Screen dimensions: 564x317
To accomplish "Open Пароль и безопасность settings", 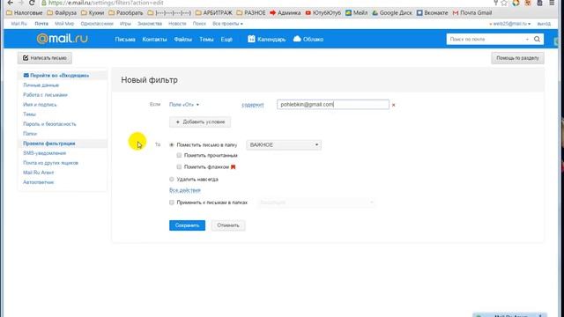I will tap(49, 124).
